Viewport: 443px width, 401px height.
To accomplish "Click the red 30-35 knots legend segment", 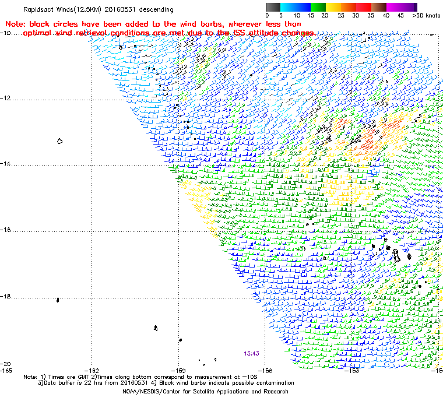I will click(x=364, y=7).
